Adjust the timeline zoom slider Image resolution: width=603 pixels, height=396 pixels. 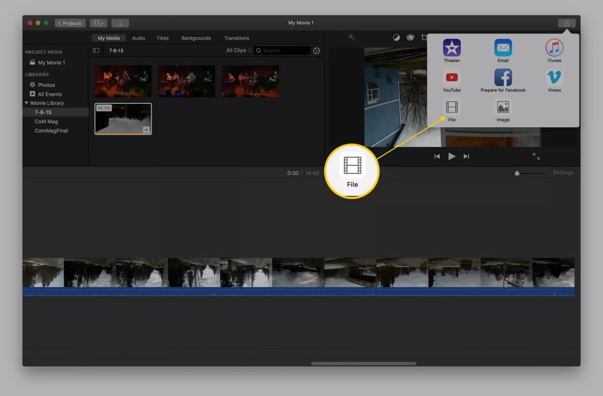517,173
